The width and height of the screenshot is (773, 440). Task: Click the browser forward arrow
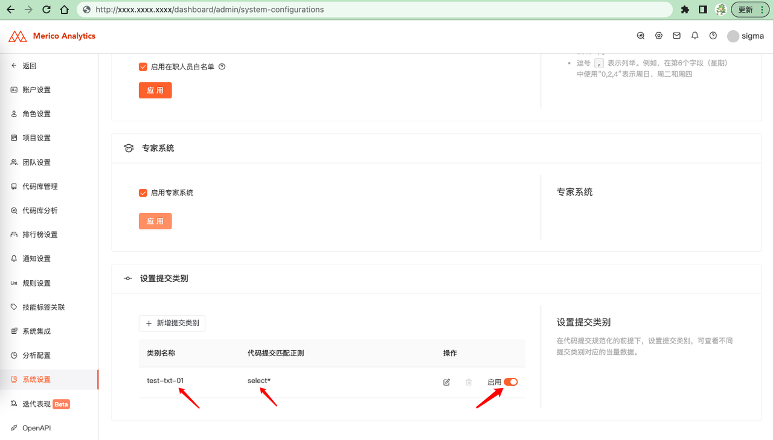click(x=28, y=10)
